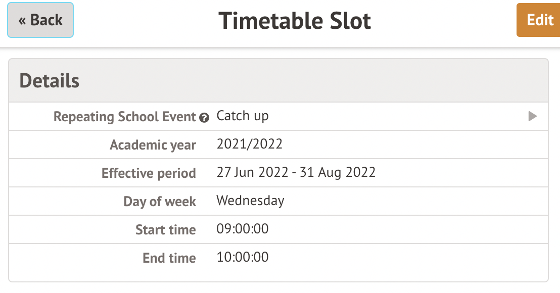
Task: Click the Timetable Slot page title
Action: (295, 21)
